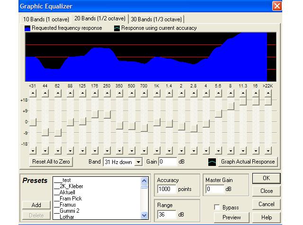
Task: Click the down arrow below the 1.4 band slider
Action: click(x=169, y=150)
